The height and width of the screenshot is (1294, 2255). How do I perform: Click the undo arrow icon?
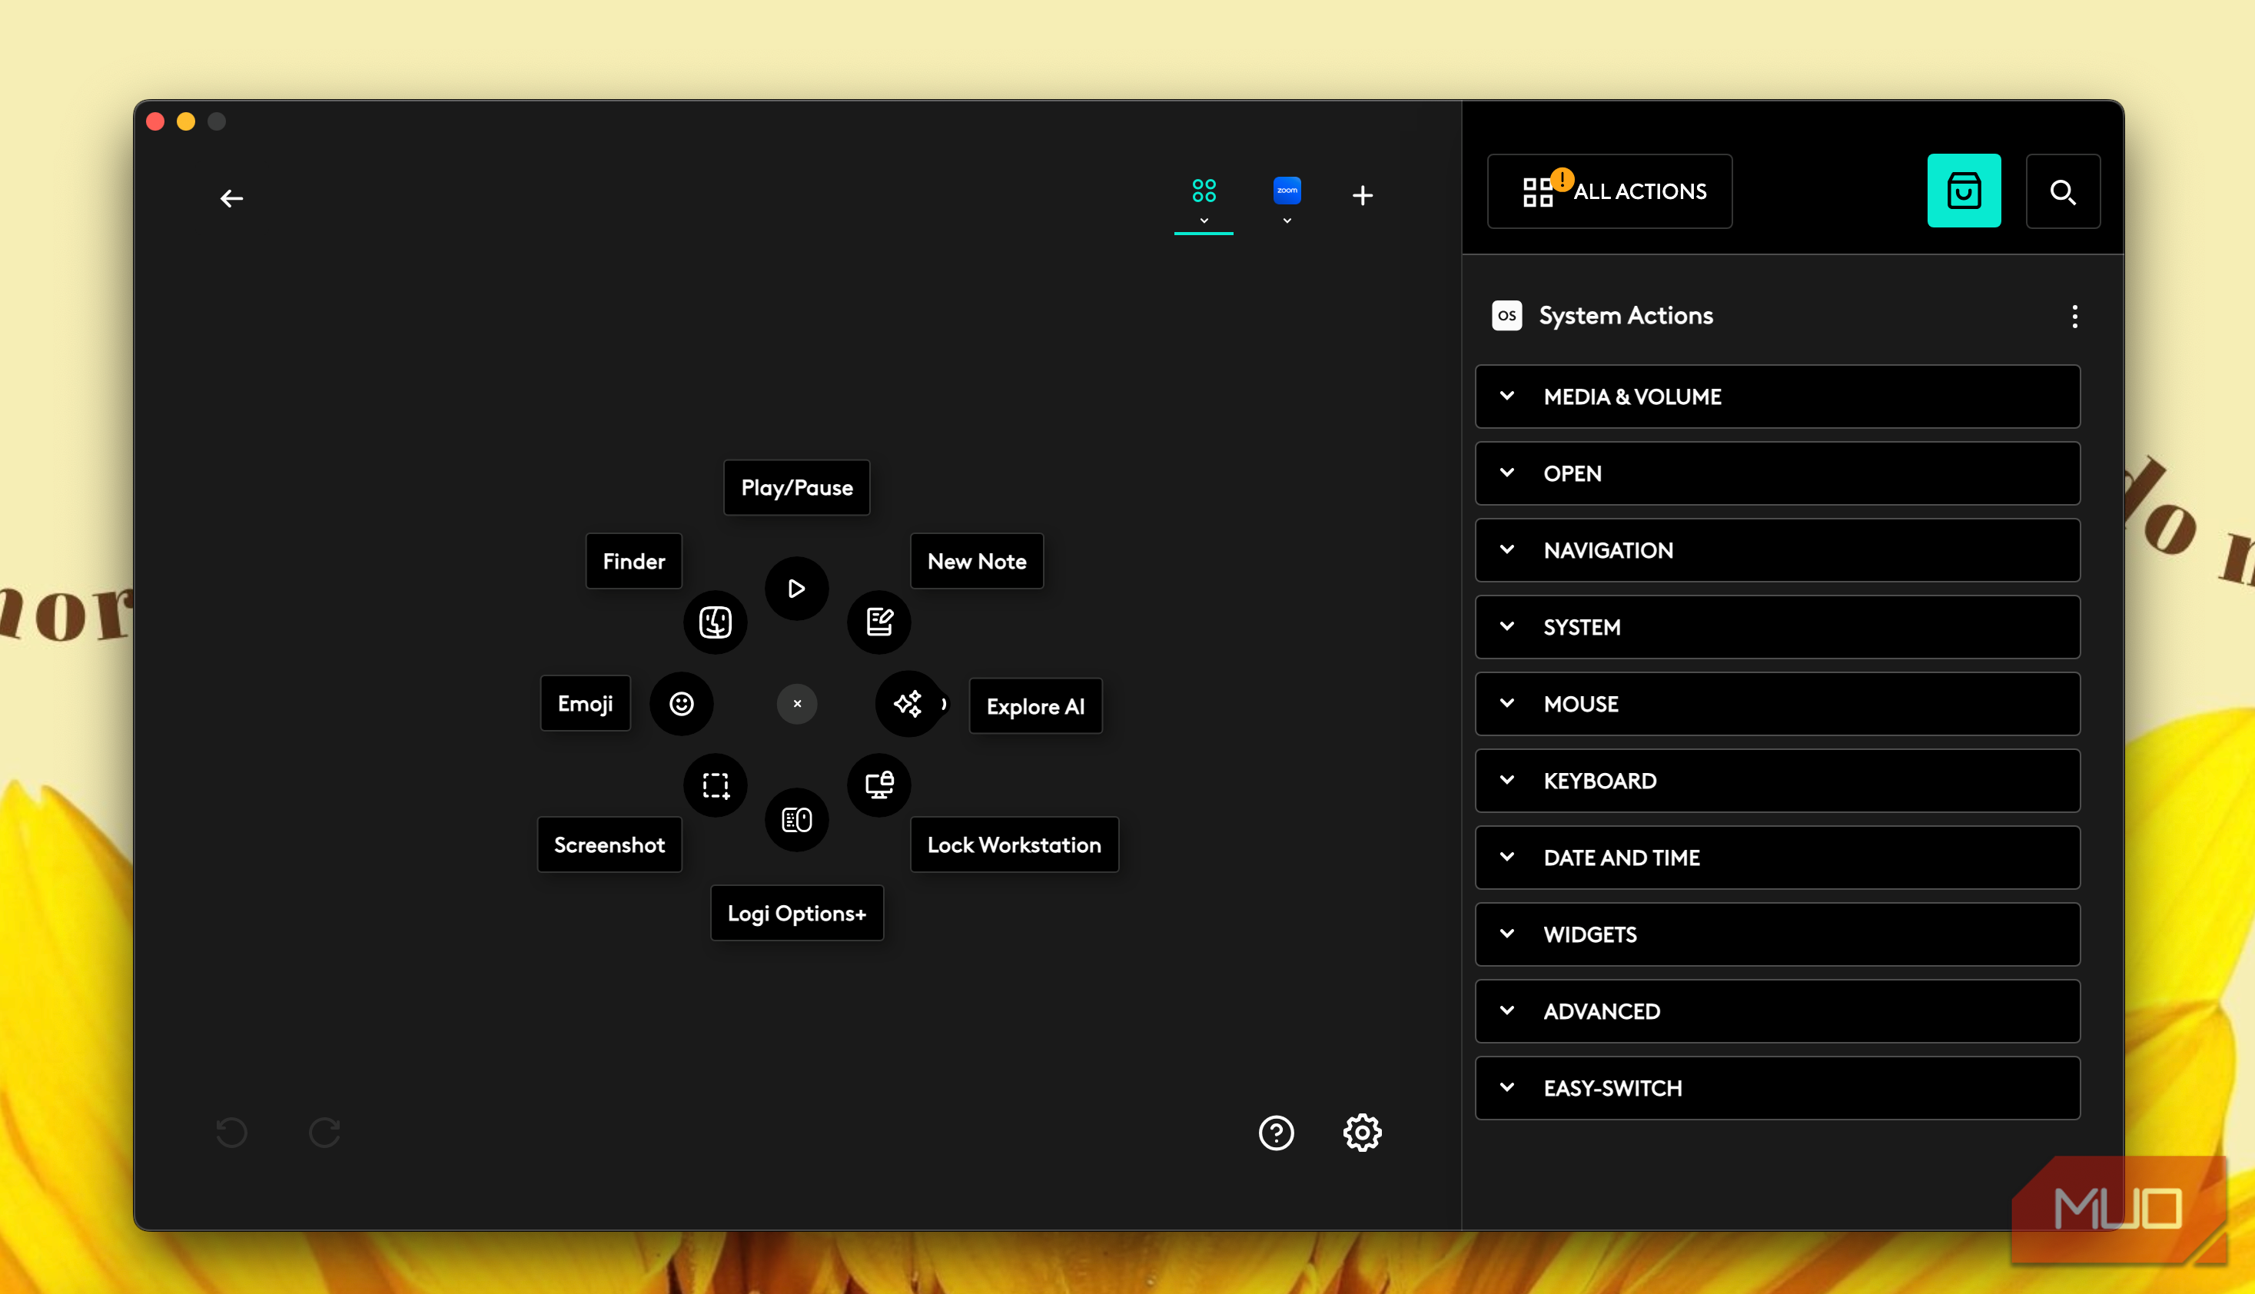(x=231, y=1133)
